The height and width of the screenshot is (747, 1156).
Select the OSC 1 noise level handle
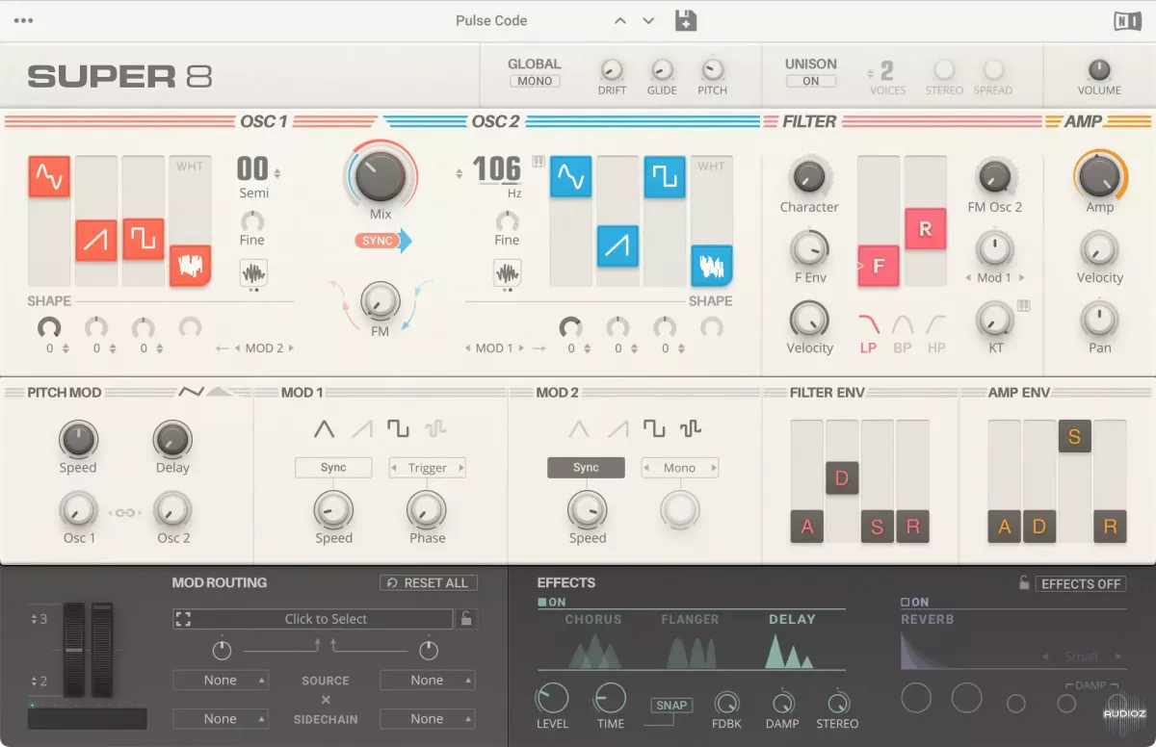[190, 266]
